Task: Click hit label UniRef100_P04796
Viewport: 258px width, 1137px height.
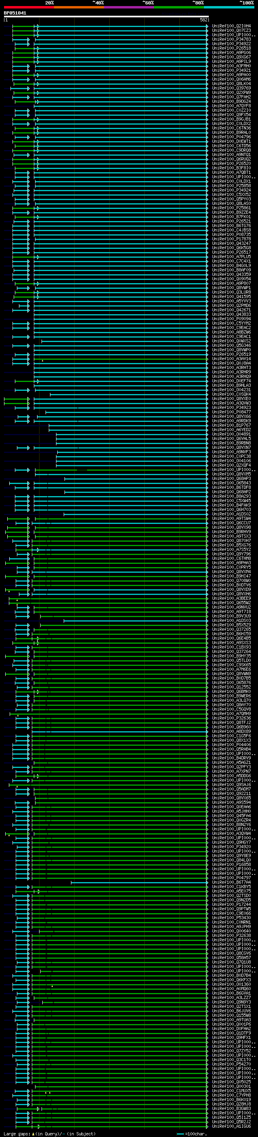Action: point(231,137)
